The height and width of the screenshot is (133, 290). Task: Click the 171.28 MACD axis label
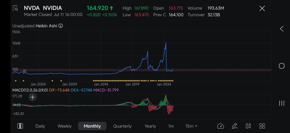[17, 96]
